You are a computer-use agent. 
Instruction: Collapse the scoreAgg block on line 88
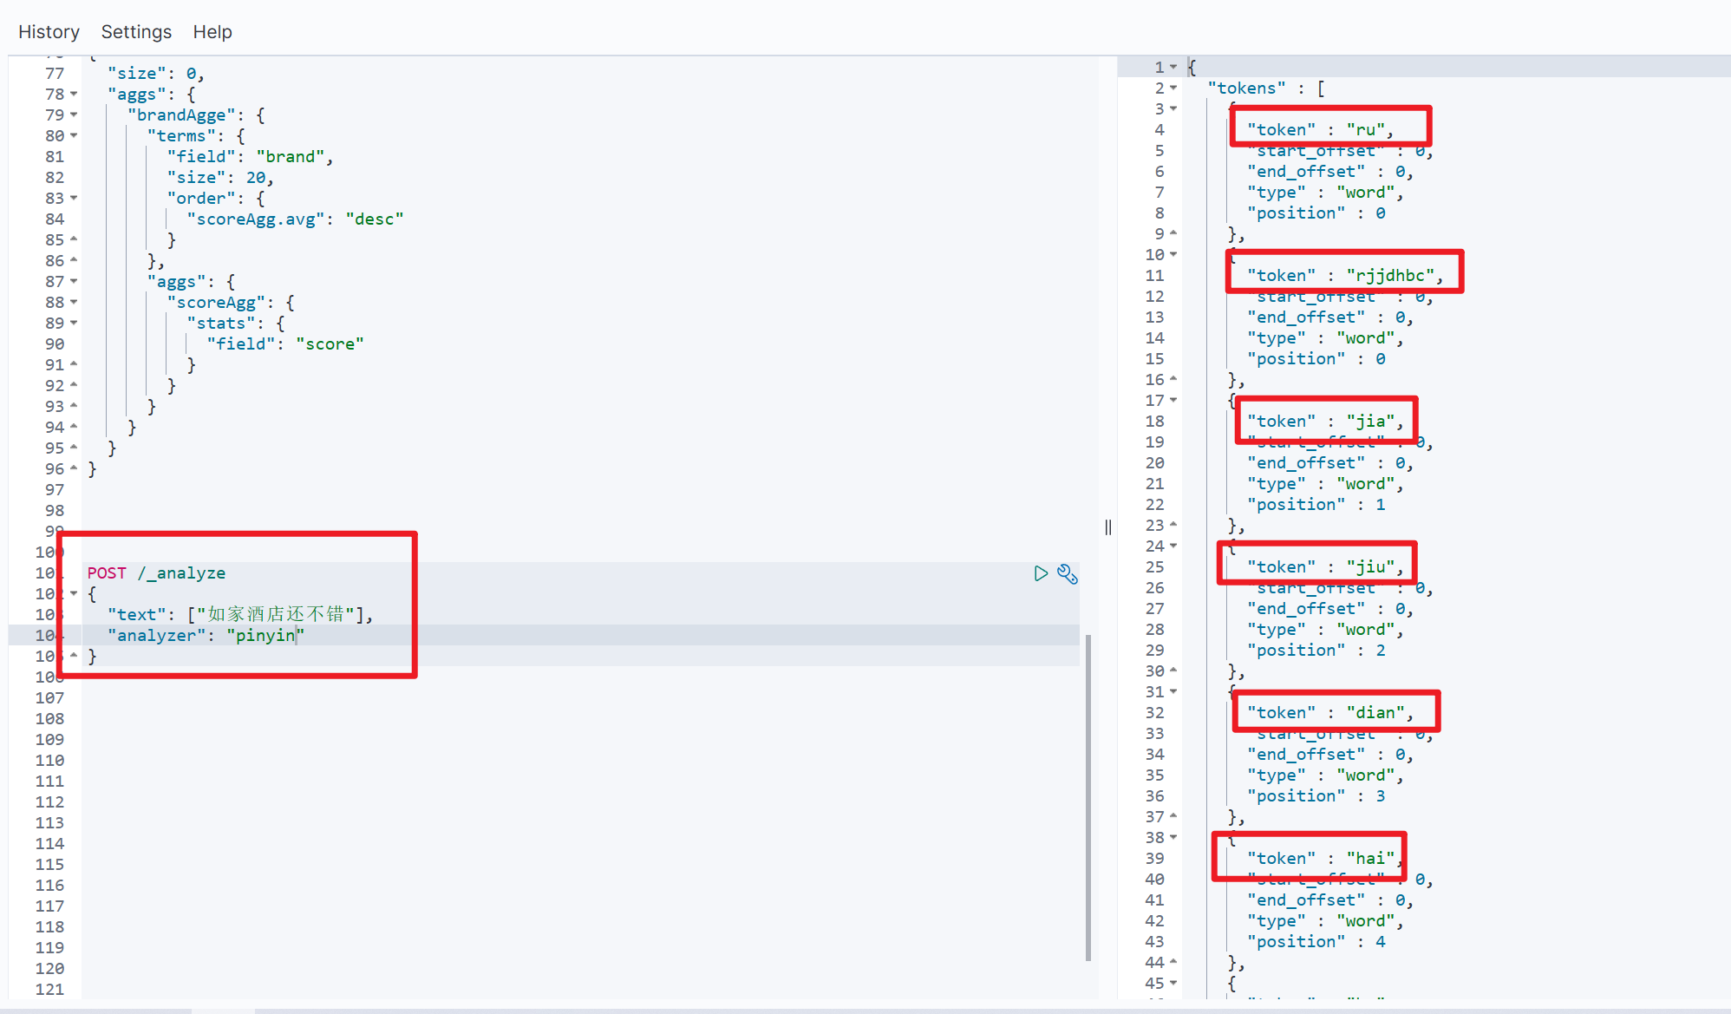[74, 302]
